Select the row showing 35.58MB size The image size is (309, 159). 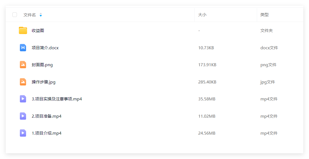[154, 99]
